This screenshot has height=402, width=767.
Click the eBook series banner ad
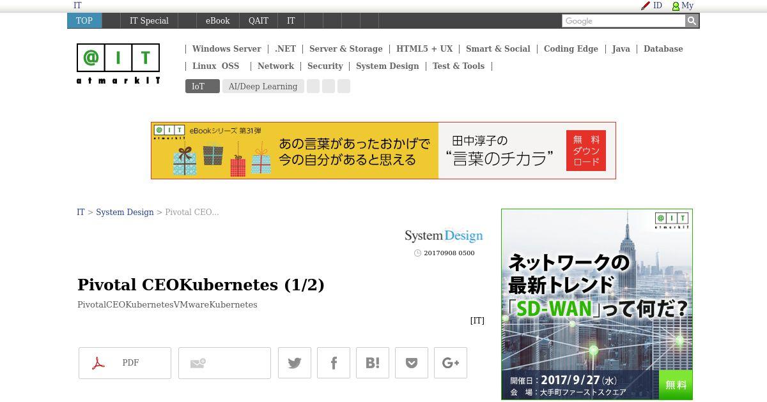(383, 151)
